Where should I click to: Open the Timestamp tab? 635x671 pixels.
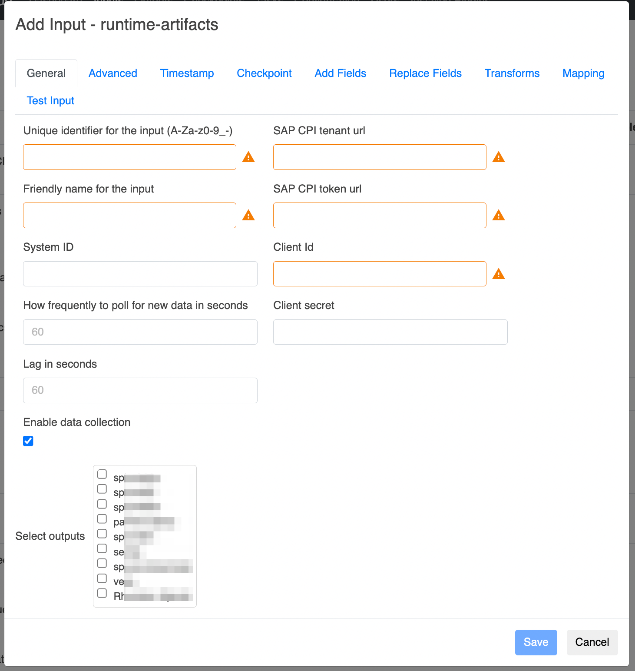187,73
